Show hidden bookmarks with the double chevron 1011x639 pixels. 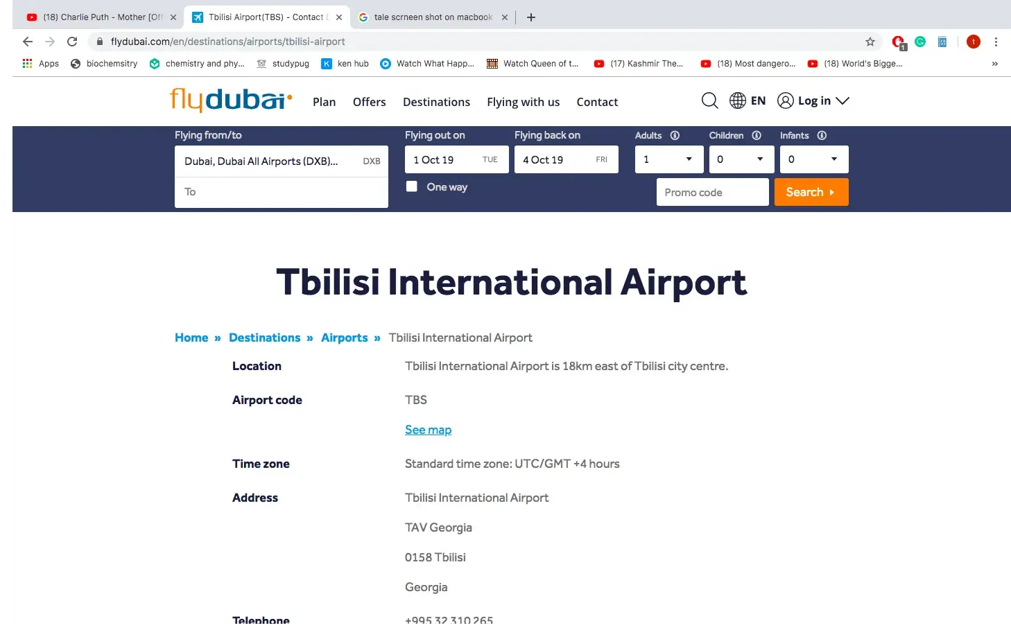(995, 64)
